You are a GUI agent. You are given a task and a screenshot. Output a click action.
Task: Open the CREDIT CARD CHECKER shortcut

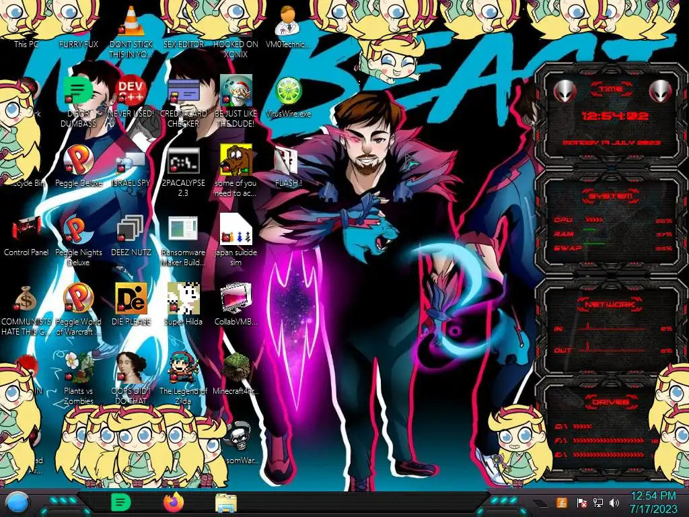pyautogui.click(x=183, y=101)
